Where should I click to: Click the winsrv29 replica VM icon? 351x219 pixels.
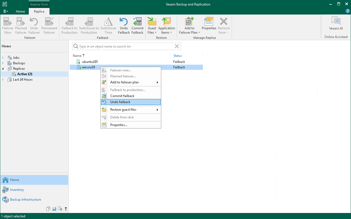click(x=79, y=67)
